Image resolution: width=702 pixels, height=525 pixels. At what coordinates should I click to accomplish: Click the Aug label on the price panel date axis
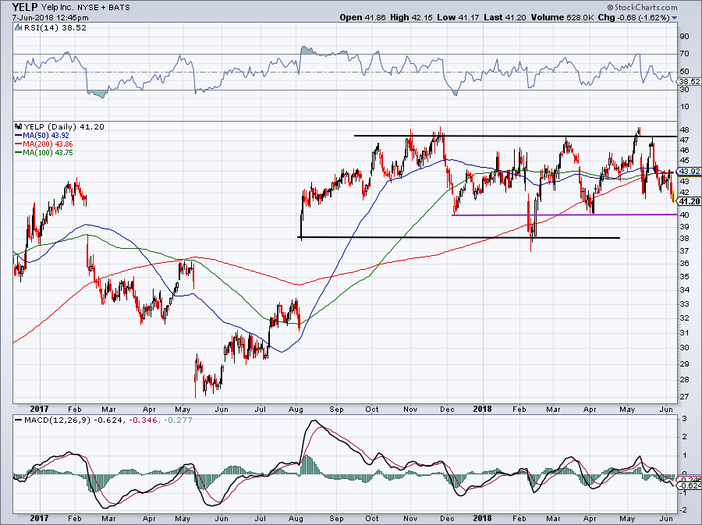coord(296,410)
